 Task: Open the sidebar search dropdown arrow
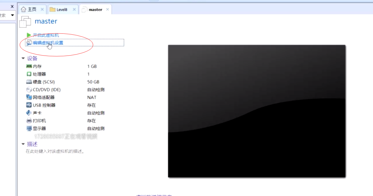[12, 15]
